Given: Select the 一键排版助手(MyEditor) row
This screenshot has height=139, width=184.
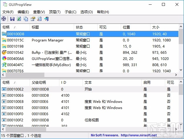Looking at the screenshot, I should click(x=90, y=65).
